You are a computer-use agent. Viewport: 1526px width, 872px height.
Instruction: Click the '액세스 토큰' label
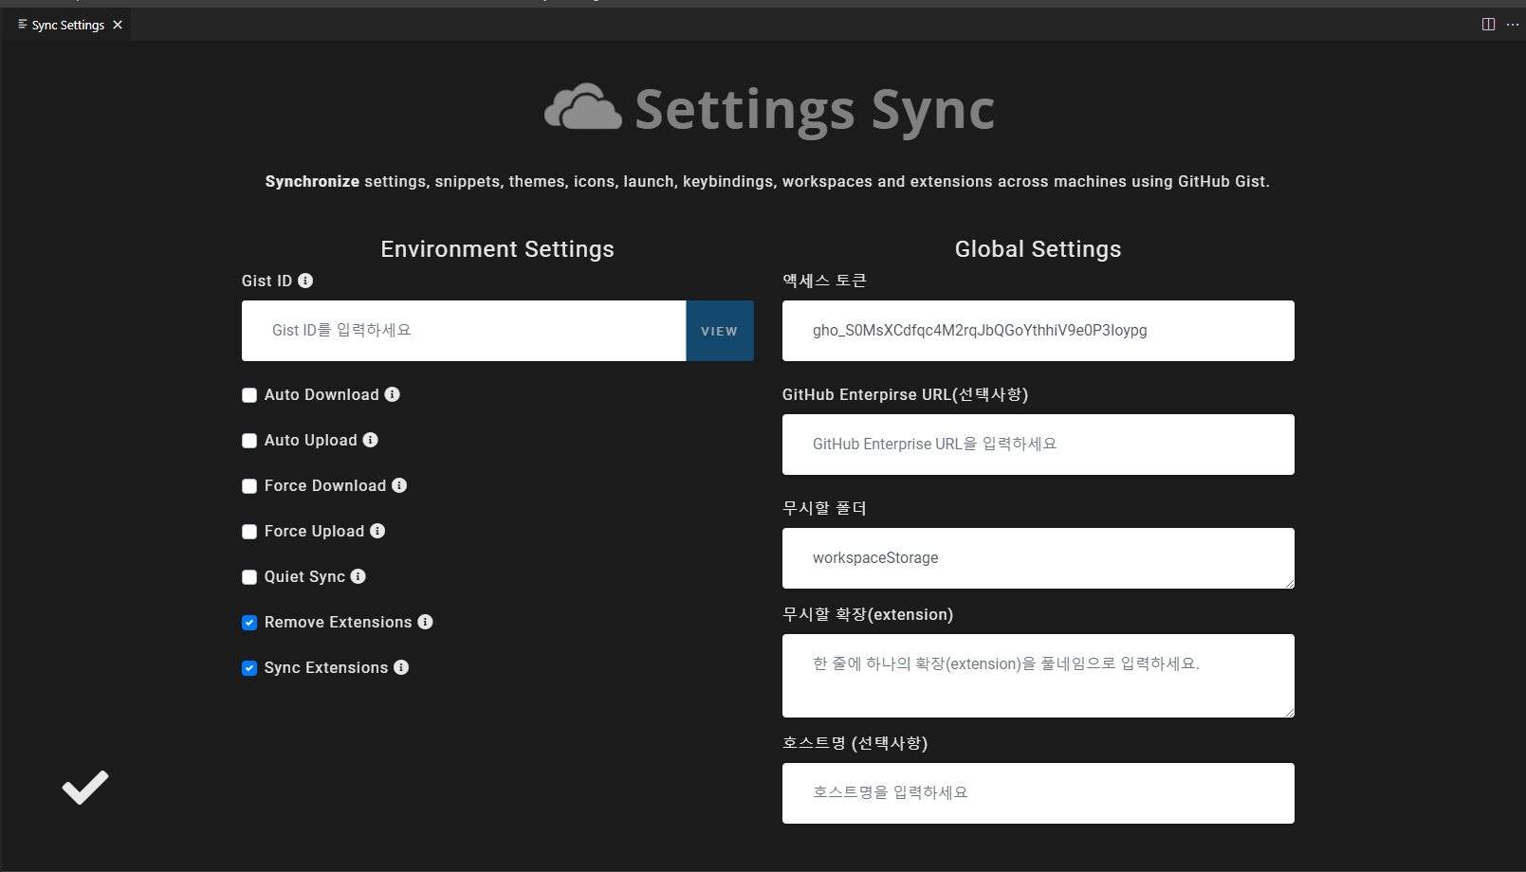(824, 281)
